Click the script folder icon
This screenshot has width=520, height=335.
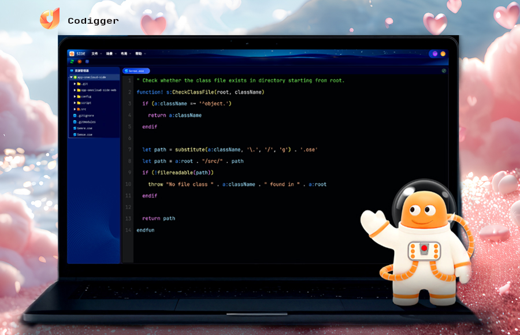click(x=79, y=102)
